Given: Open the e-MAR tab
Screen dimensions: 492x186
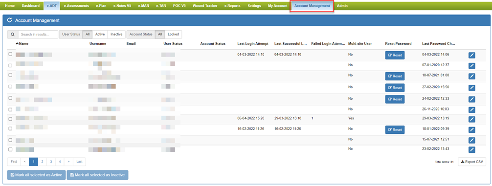Looking at the screenshot, I should point(143,6).
